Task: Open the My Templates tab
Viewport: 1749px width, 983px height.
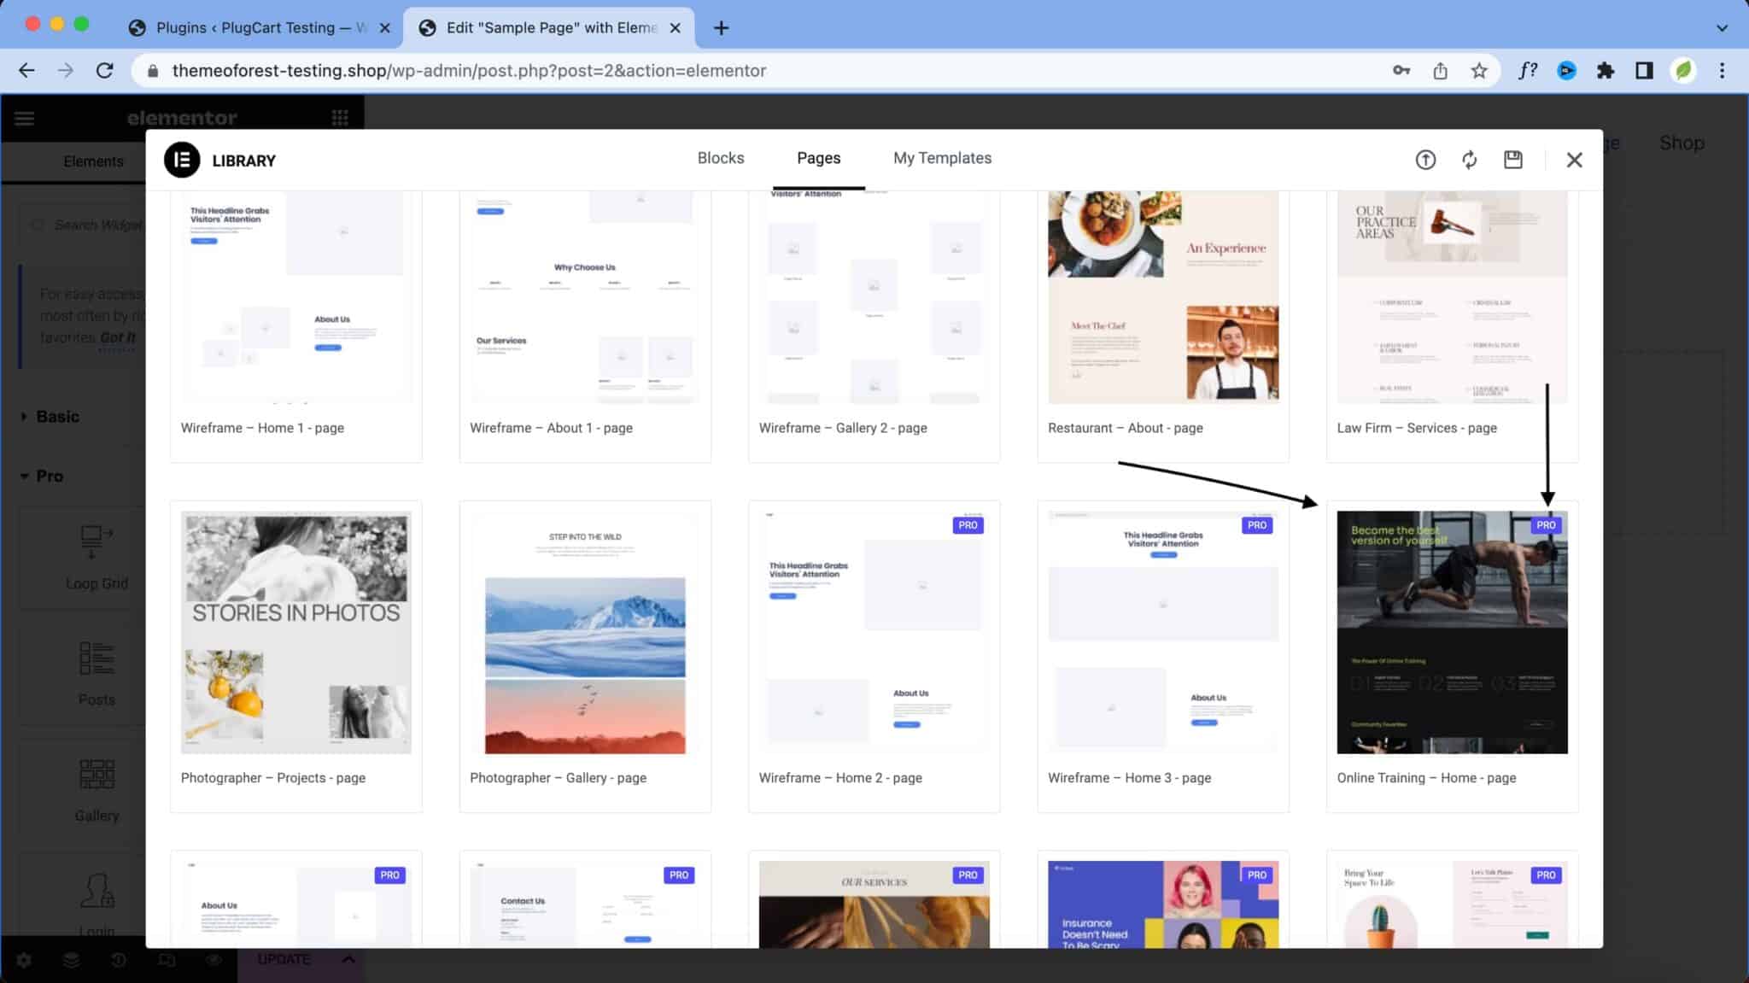Action: pyautogui.click(x=941, y=158)
